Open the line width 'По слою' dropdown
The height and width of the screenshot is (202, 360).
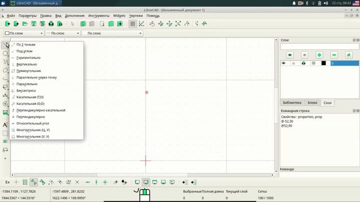tap(62, 33)
